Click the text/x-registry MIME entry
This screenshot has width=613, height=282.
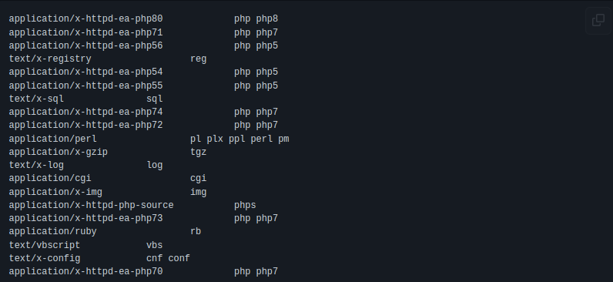(x=50, y=59)
